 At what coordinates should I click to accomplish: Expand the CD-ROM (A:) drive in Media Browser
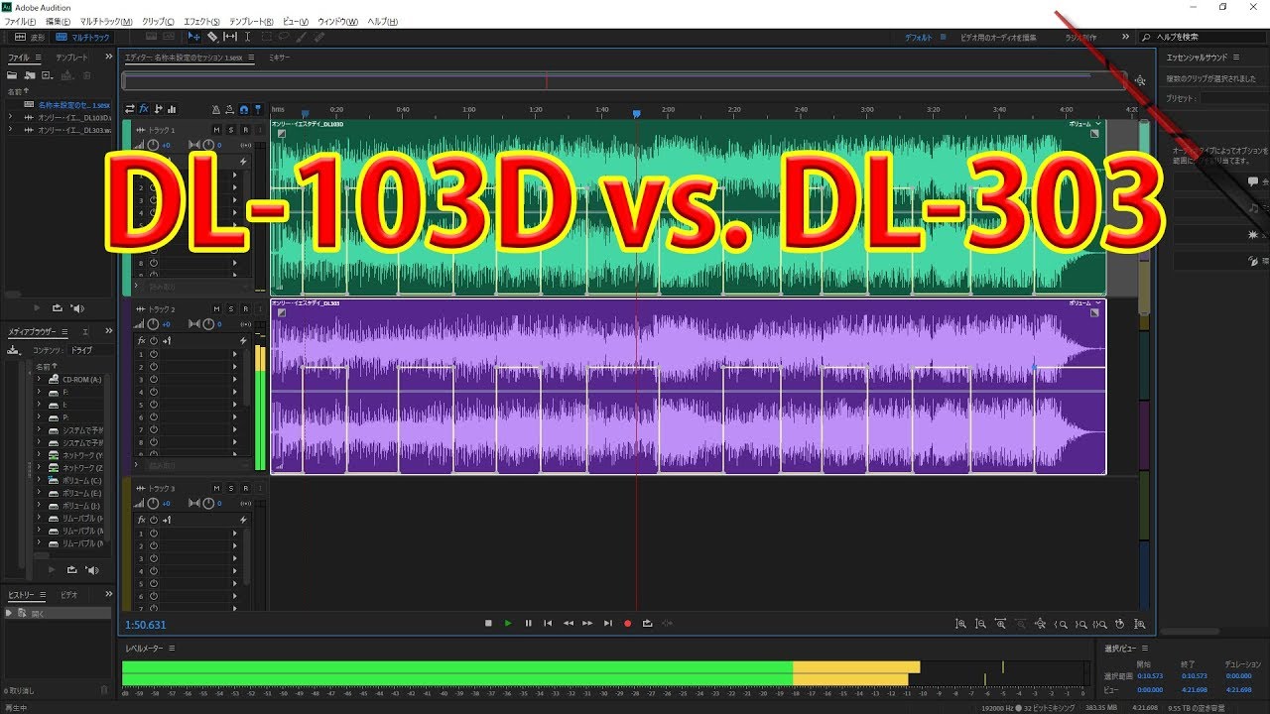pyautogui.click(x=40, y=379)
